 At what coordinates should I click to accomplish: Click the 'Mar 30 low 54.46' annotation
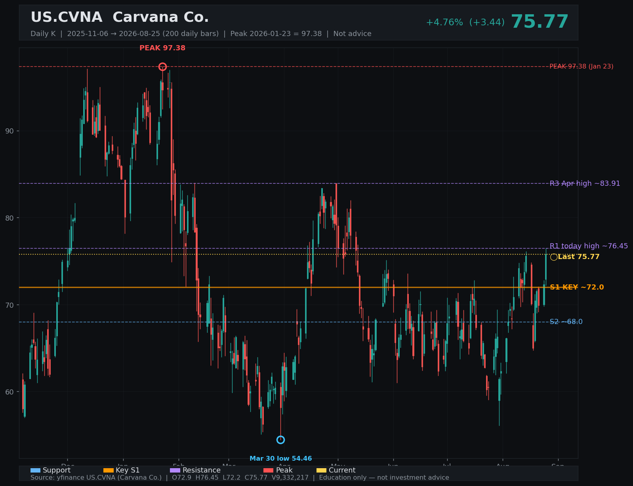(280, 459)
